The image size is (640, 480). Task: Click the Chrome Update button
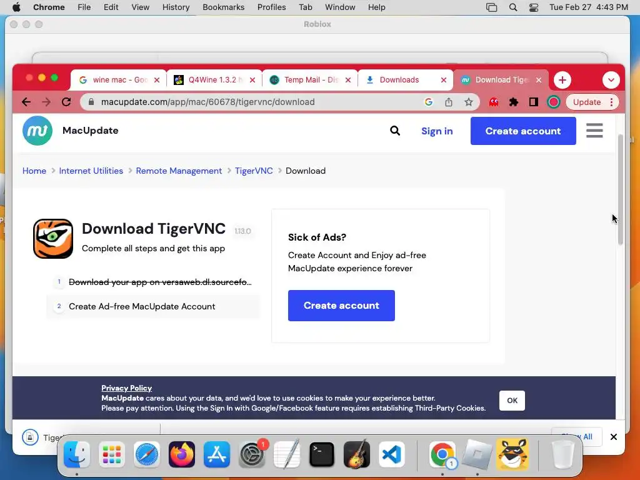tap(586, 102)
